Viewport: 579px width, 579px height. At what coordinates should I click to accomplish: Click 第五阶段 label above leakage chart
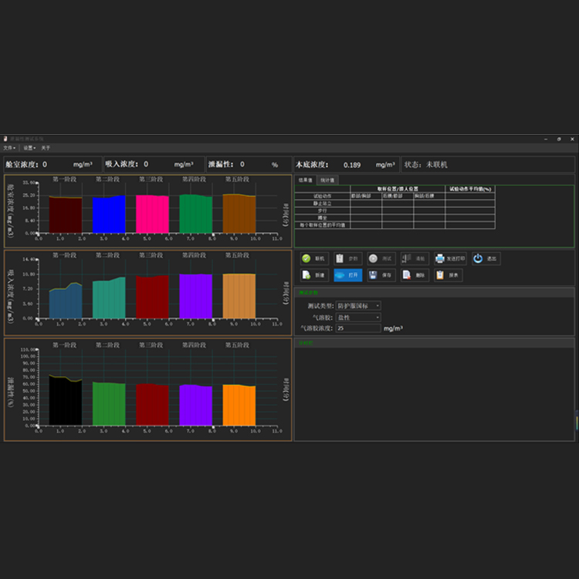[238, 345]
